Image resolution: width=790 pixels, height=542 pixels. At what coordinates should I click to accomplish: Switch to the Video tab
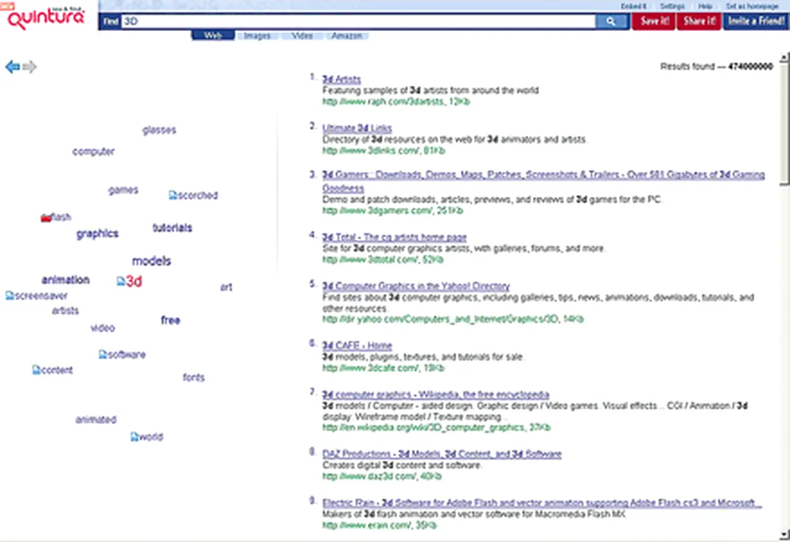pyautogui.click(x=302, y=36)
